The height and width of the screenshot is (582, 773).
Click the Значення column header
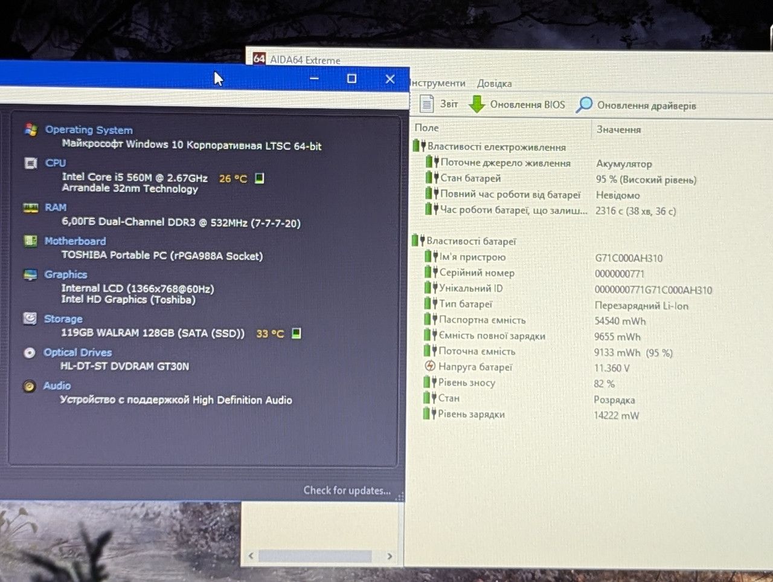pos(619,129)
